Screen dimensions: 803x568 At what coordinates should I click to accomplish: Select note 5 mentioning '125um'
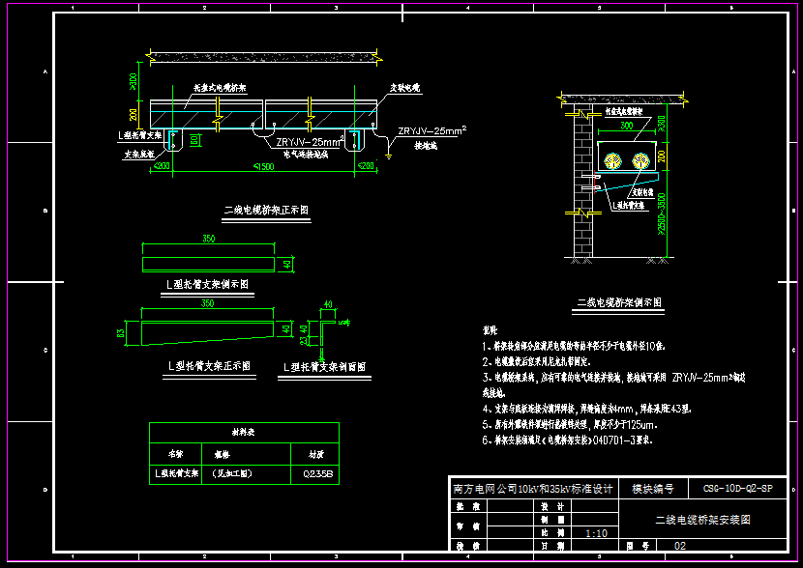click(x=569, y=424)
